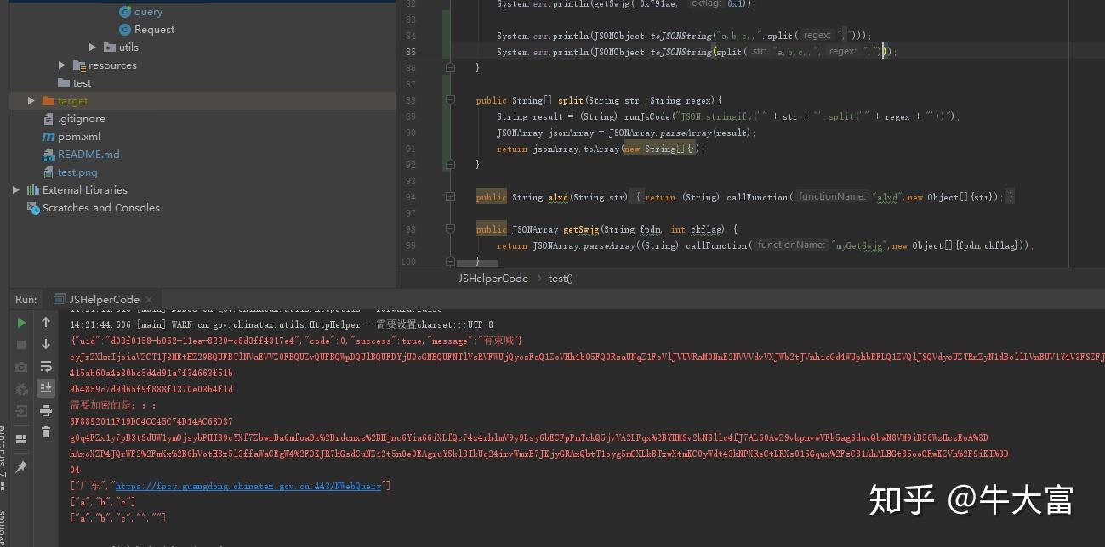
Task: Open the guangdong.chinatax.gov.cn link in console
Action: pyautogui.click(x=248, y=486)
